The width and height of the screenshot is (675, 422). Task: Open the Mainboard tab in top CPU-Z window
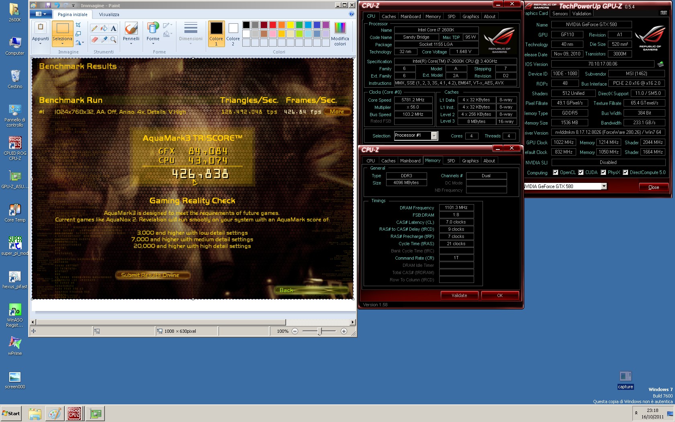coord(411,16)
